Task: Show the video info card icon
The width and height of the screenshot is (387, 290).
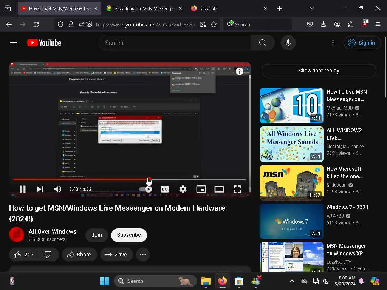Action: coord(239,71)
